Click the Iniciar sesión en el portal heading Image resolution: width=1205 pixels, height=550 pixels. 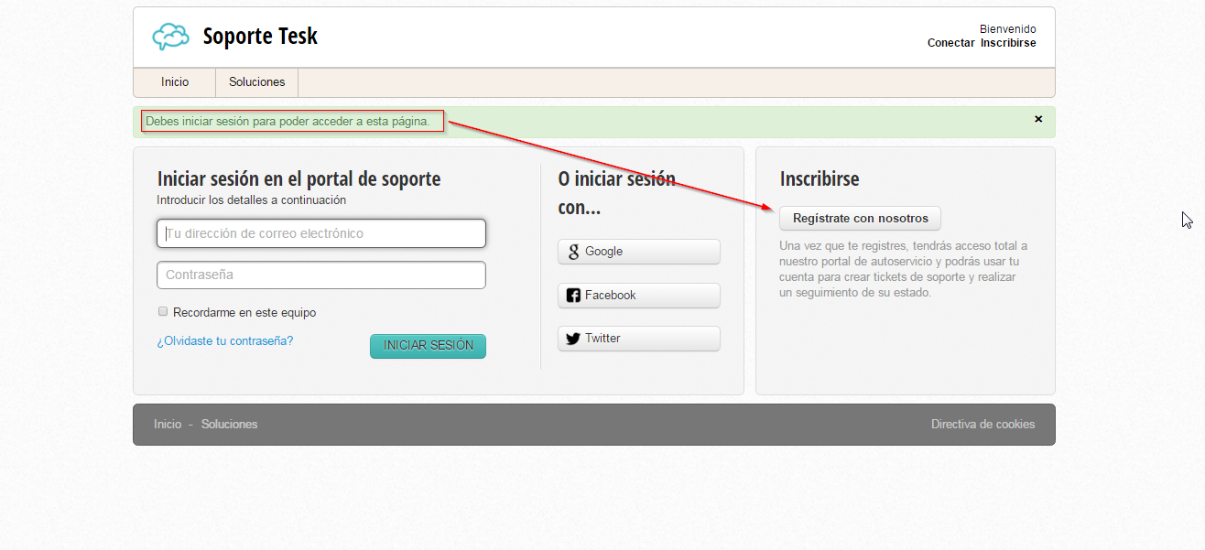point(299,179)
